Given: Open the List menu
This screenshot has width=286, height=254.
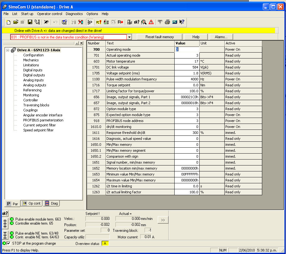Looking at the screenshot, I should click(x=15, y=14).
